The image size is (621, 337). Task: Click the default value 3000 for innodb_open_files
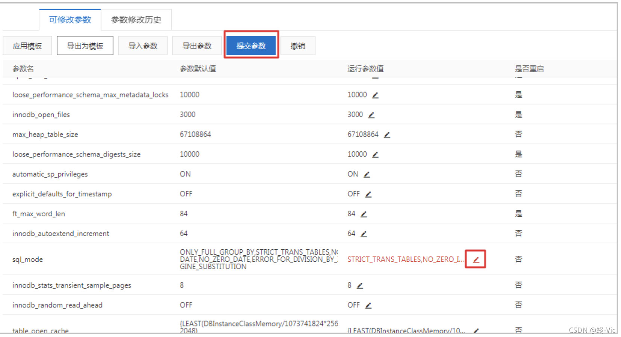(188, 114)
